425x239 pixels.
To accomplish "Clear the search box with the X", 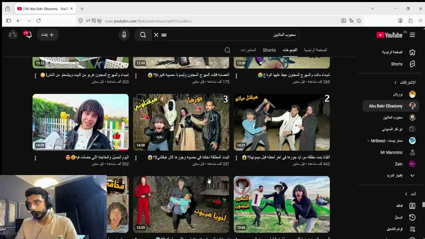I will [156, 35].
